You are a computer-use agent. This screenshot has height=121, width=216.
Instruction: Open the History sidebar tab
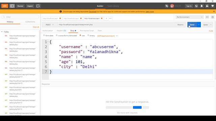[x=10, y=22]
